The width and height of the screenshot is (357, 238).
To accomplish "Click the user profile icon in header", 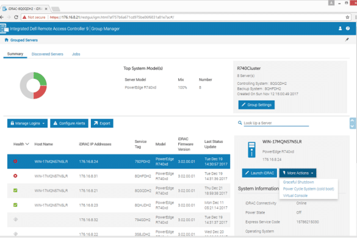I will (340, 29).
